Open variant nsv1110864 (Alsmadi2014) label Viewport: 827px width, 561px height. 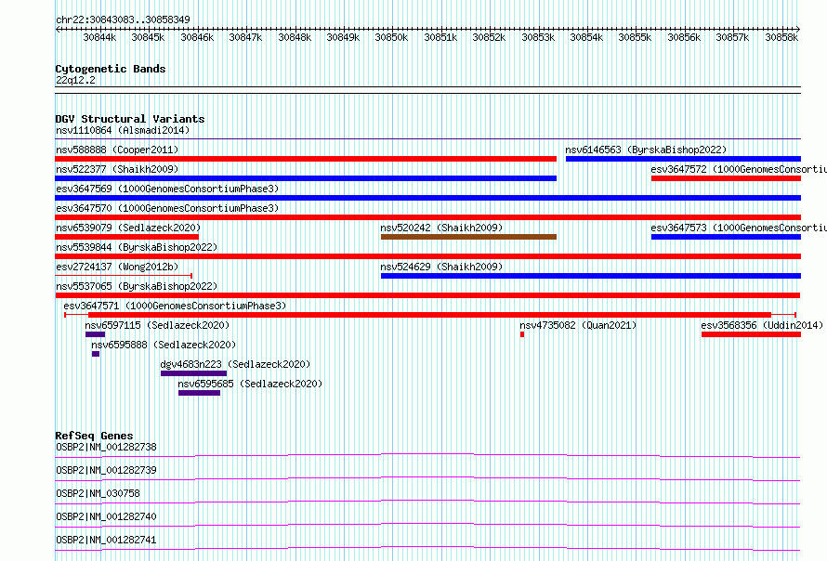tap(123, 130)
